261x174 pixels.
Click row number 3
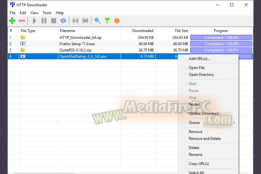click(10, 50)
